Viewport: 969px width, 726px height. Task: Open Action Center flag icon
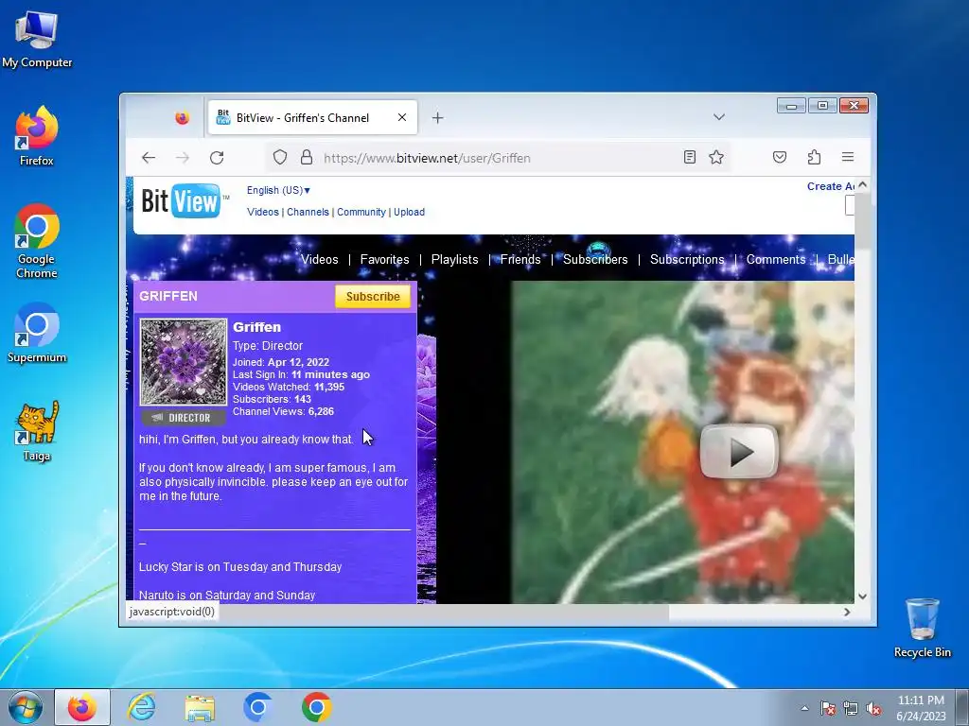828,708
